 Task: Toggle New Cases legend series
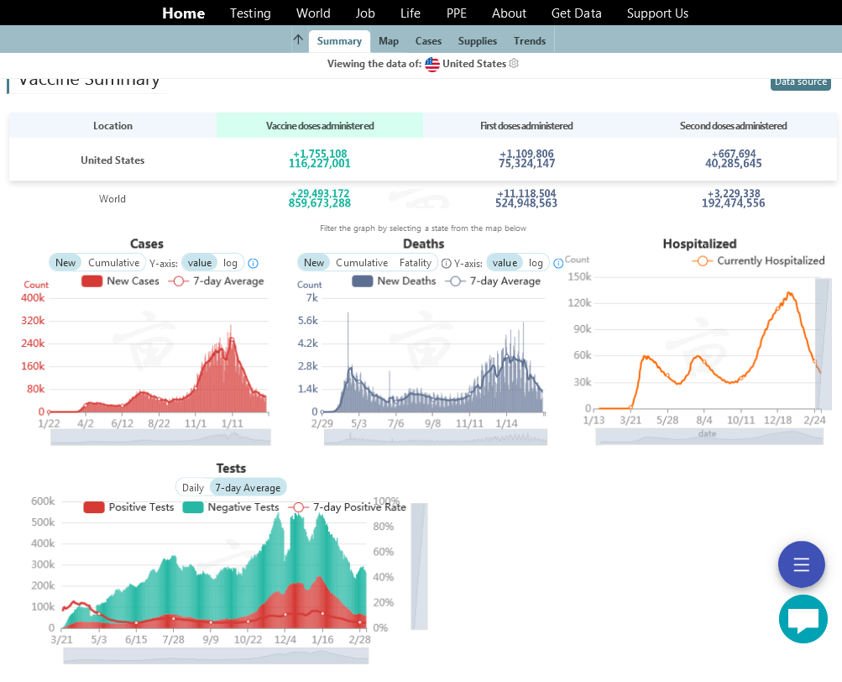(120, 281)
